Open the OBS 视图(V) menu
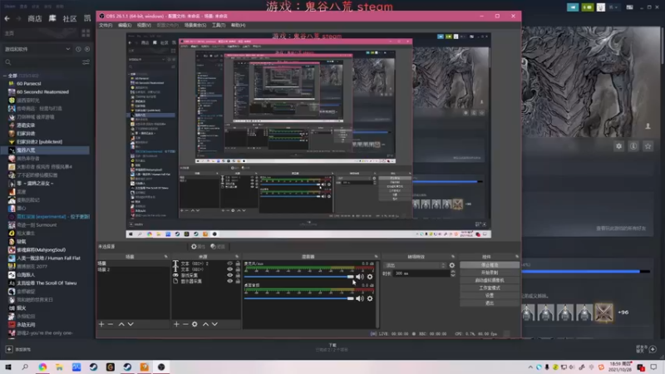665x374 pixels. click(144, 25)
